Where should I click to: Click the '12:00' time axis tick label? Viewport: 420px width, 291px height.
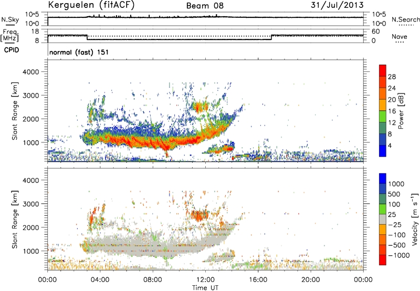(205, 280)
